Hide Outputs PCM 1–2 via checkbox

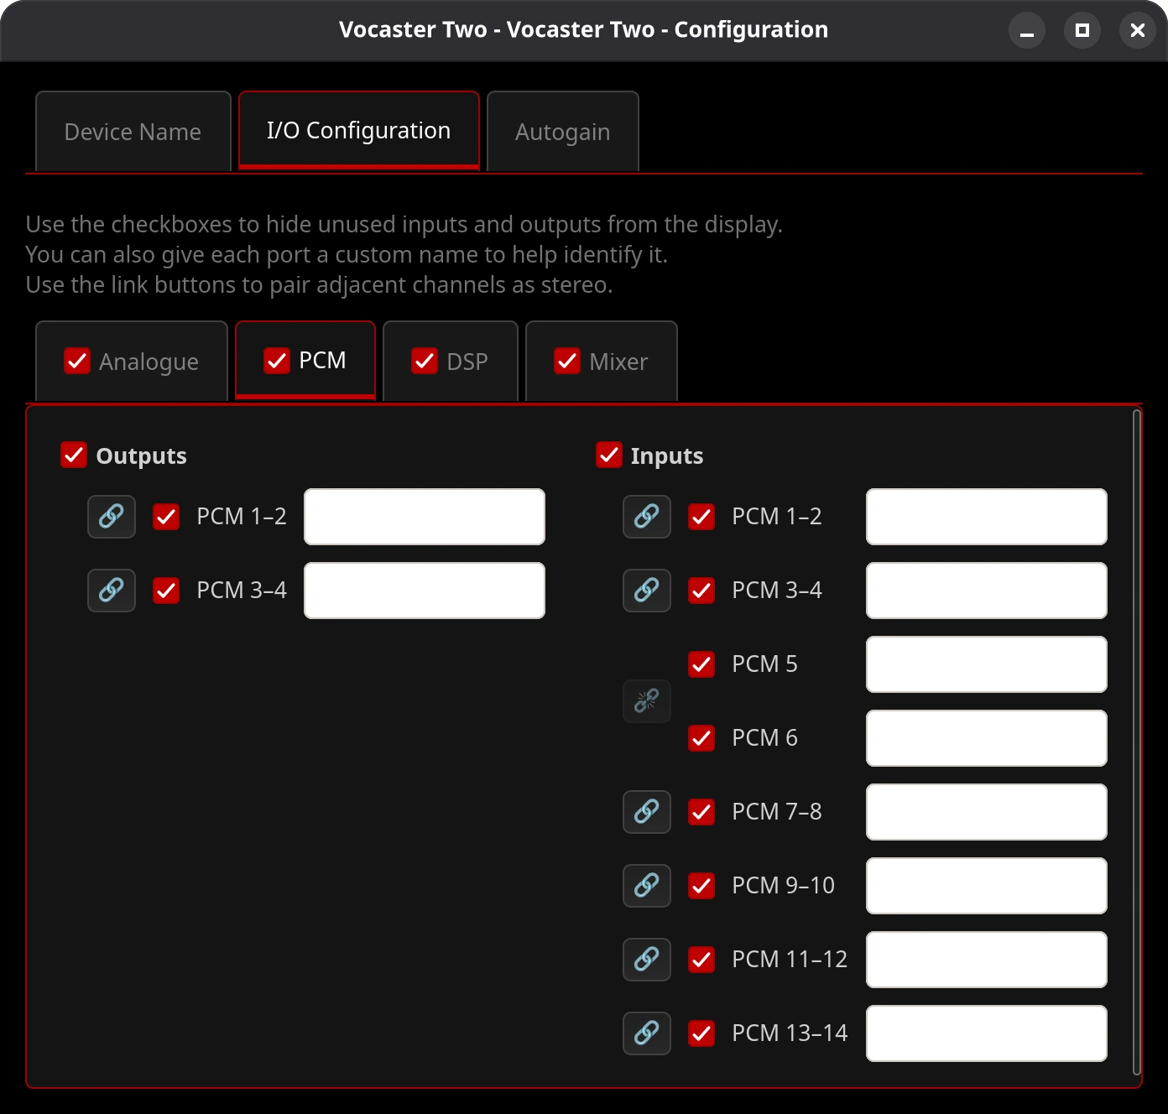(166, 517)
